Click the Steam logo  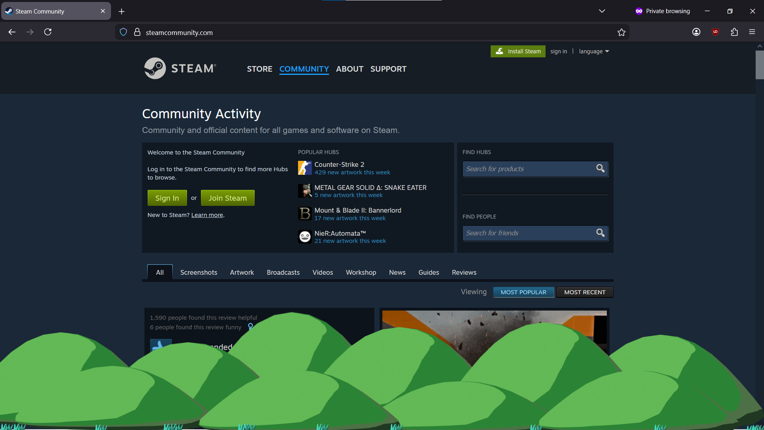coord(180,68)
